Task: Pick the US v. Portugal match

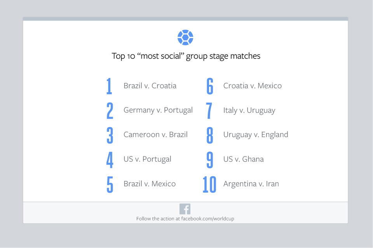Action: [x=147, y=159]
